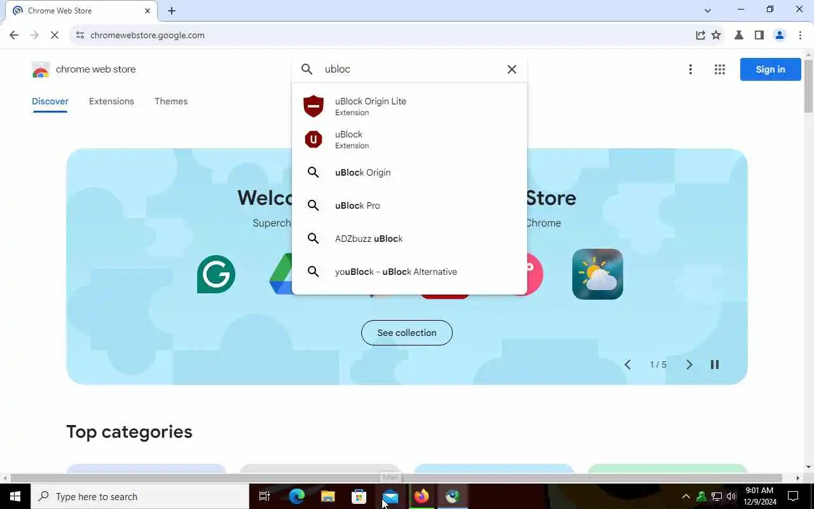Open the tab search dropdown

708,10
